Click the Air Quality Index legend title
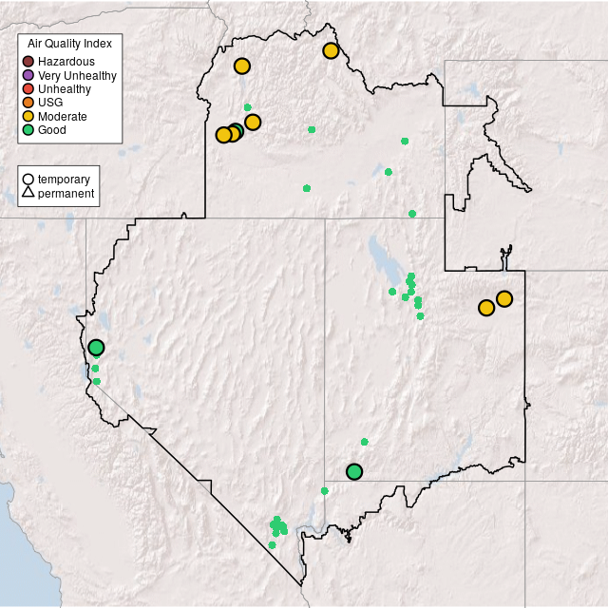 [x=69, y=44]
